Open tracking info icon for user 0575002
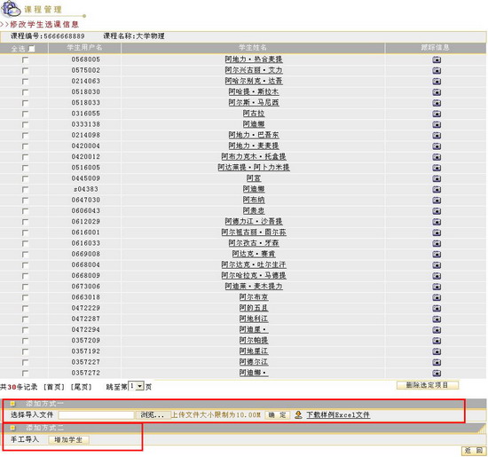 pyautogui.click(x=437, y=71)
